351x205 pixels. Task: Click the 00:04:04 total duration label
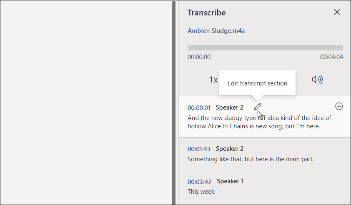pos(331,57)
